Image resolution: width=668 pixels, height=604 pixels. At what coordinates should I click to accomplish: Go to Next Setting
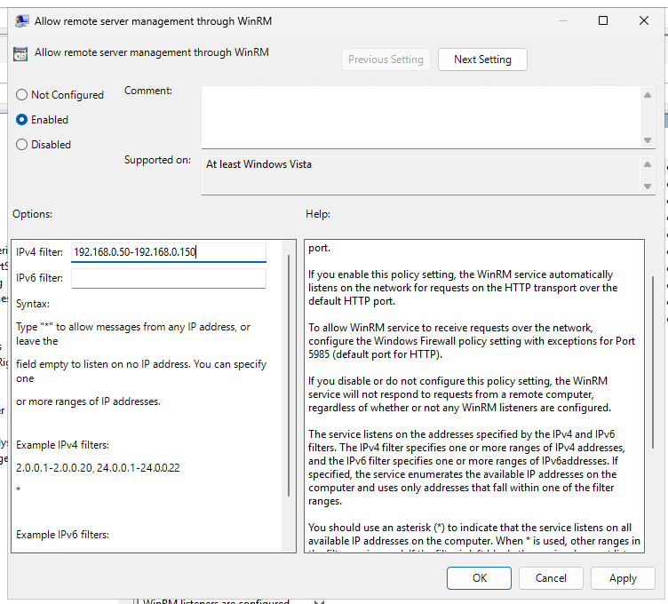[x=482, y=60]
